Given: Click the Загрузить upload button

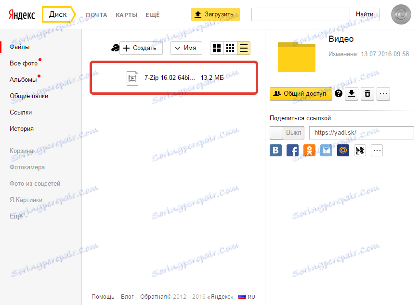Looking at the screenshot, I should click(x=215, y=14).
